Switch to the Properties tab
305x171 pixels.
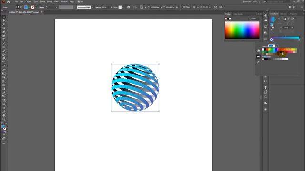point(294,14)
